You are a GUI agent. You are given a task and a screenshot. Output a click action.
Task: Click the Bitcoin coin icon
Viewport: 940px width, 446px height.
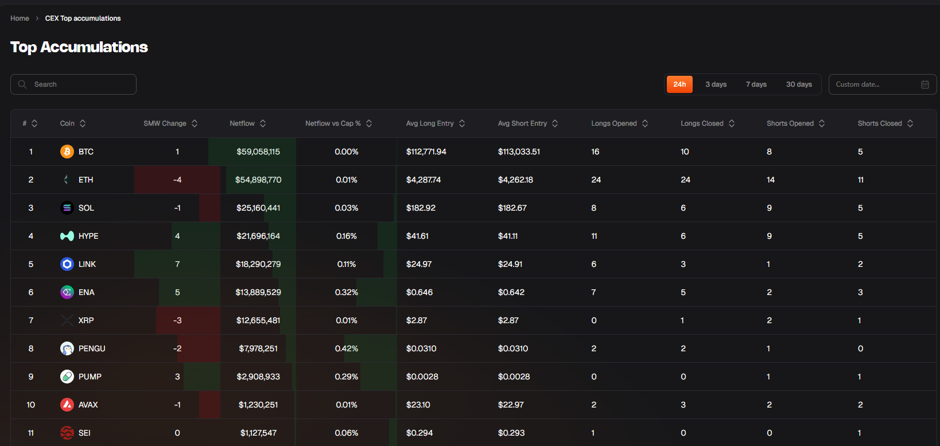67,152
